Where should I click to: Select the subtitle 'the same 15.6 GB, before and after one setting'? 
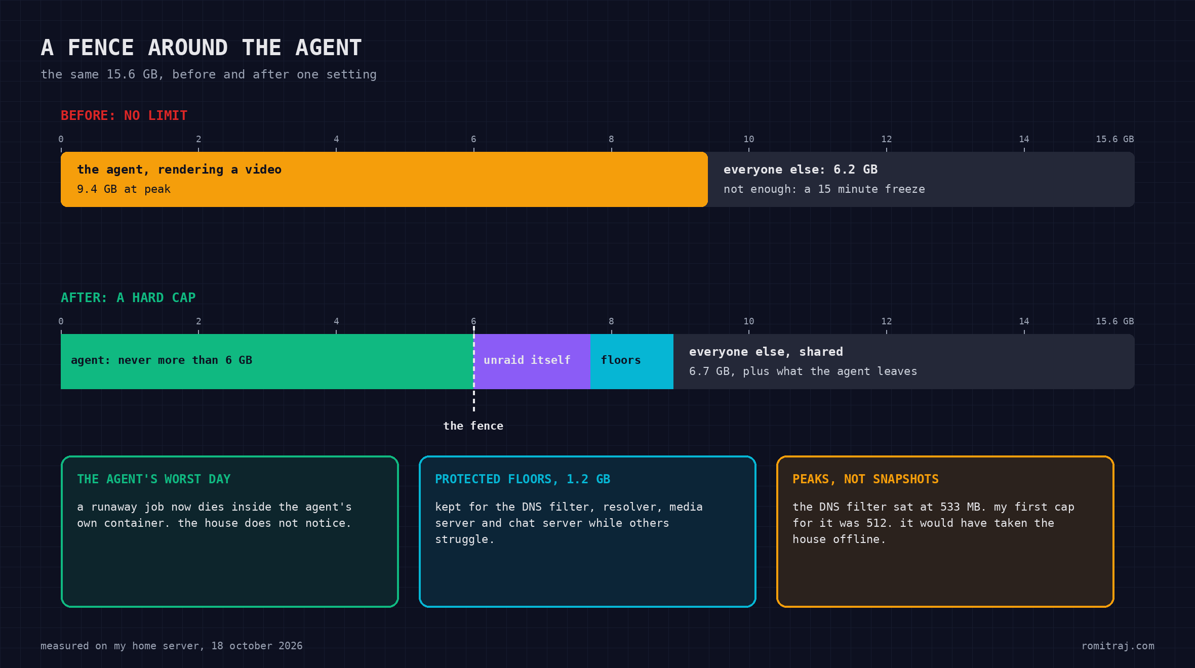[209, 74]
